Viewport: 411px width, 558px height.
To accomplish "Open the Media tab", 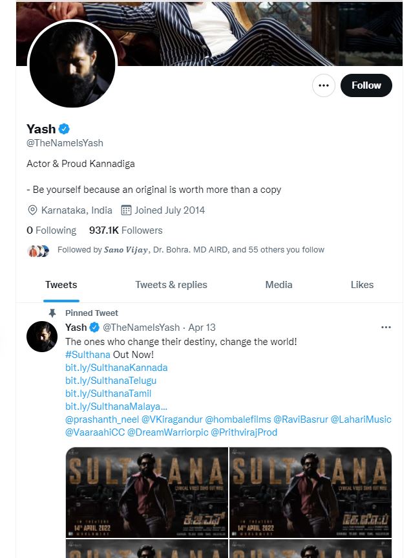I will point(279,285).
